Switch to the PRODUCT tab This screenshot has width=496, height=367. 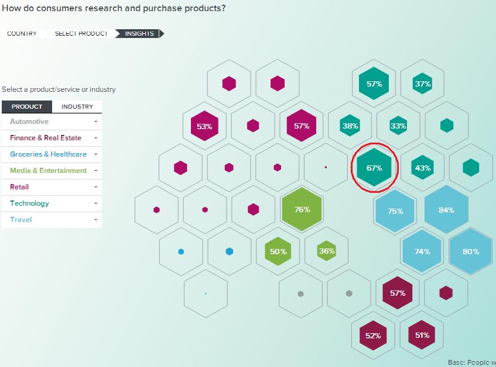(x=27, y=107)
